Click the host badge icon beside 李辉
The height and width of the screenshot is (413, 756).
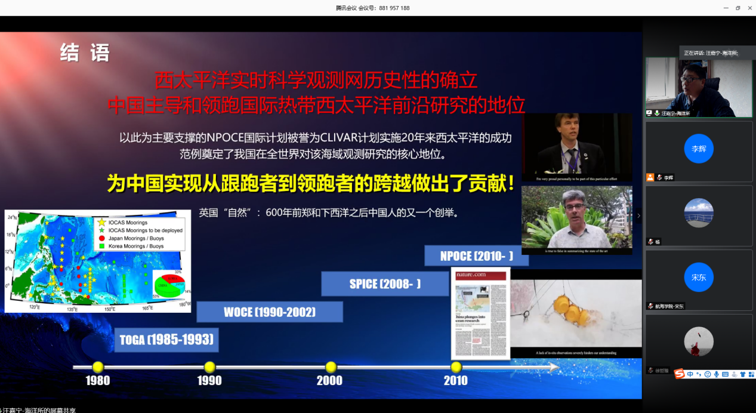pyautogui.click(x=650, y=177)
